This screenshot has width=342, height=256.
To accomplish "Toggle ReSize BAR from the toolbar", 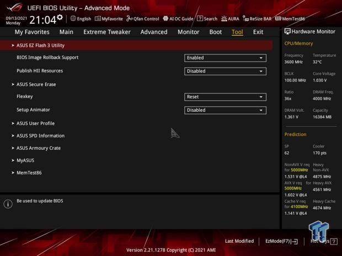I will (x=257, y=19).
